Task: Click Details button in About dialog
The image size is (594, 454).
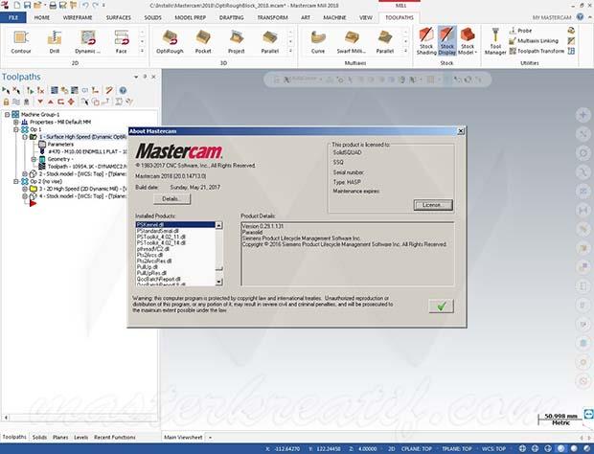Action: tap(171, 199)
